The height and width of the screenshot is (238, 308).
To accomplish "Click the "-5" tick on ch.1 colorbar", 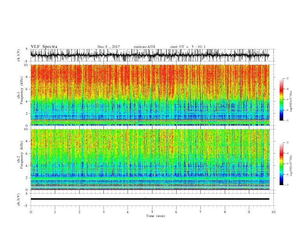I will point(287,100).
